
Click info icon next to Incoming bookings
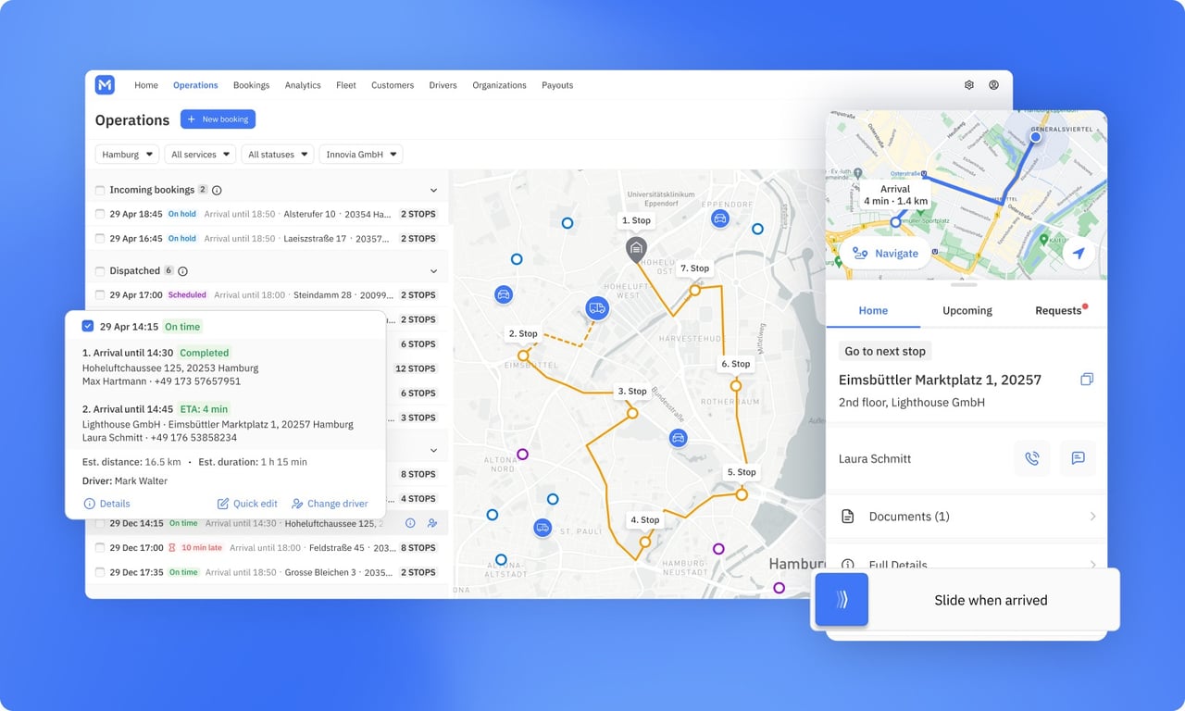(217, 190)
